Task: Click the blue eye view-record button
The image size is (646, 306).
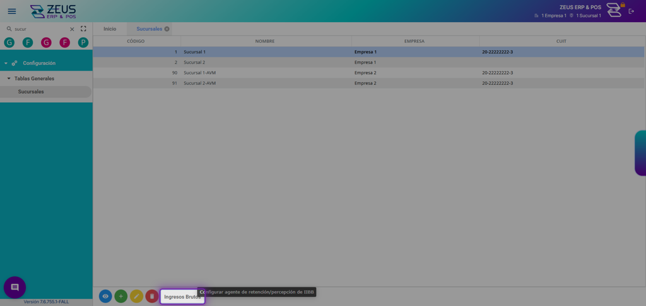Action: coord(105,296)
